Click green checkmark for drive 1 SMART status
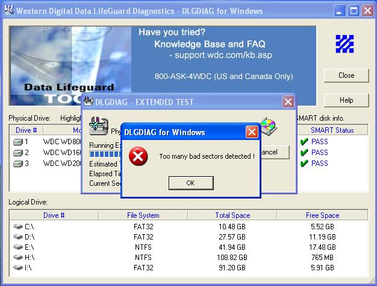The width and height of the screenshot is (377, 286). [304, 142]
